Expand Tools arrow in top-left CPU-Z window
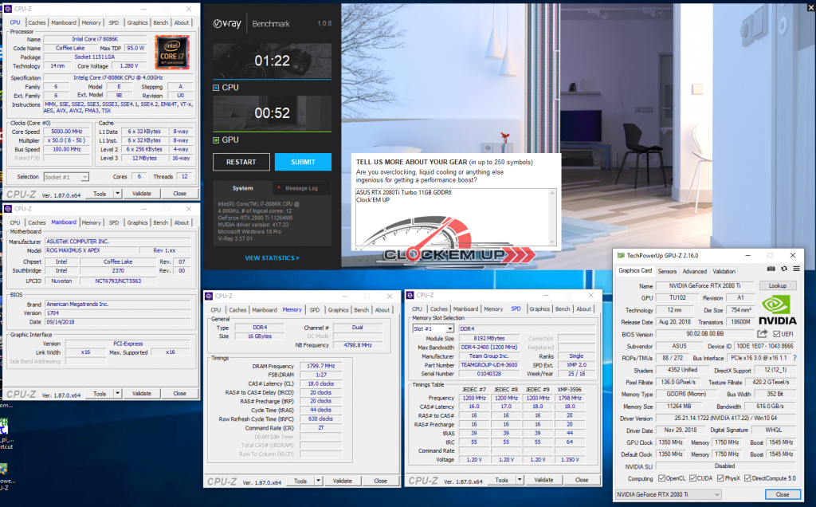Screen dimensions: 816x507 tap(118, 194)
